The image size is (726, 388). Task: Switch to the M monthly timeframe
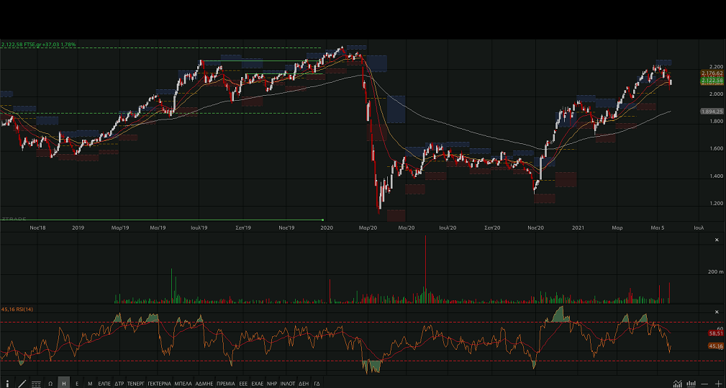90,384
